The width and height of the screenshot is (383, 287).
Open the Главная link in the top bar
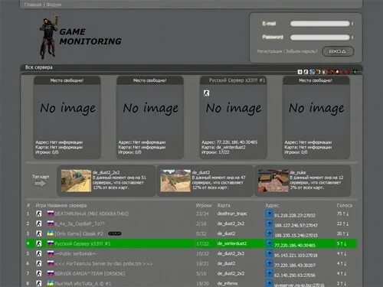(33, 5)
